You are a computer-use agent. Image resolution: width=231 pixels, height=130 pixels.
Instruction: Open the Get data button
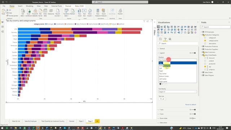pyautogui.click(x=23, y=13)
